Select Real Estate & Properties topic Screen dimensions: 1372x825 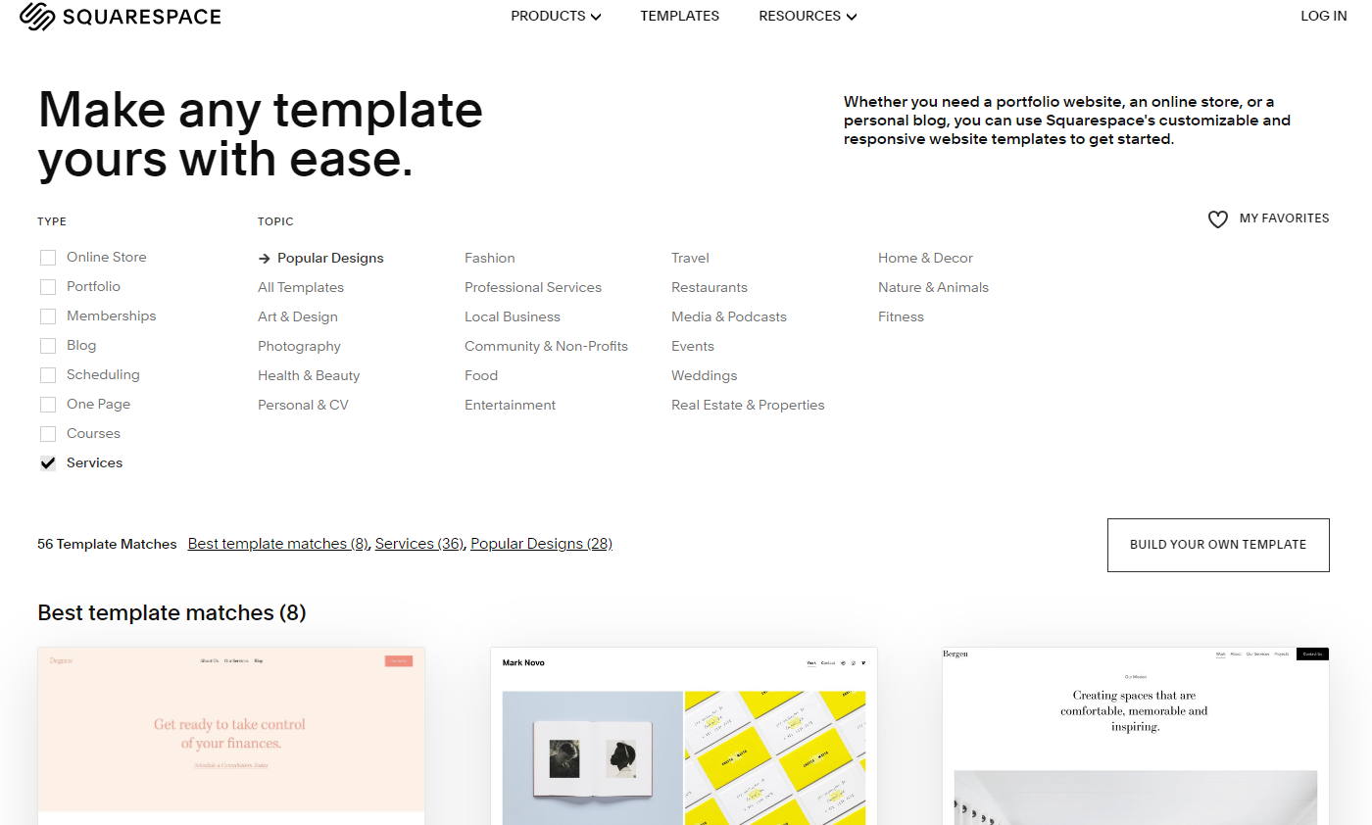pyautogui.click(x=748, y=405)
